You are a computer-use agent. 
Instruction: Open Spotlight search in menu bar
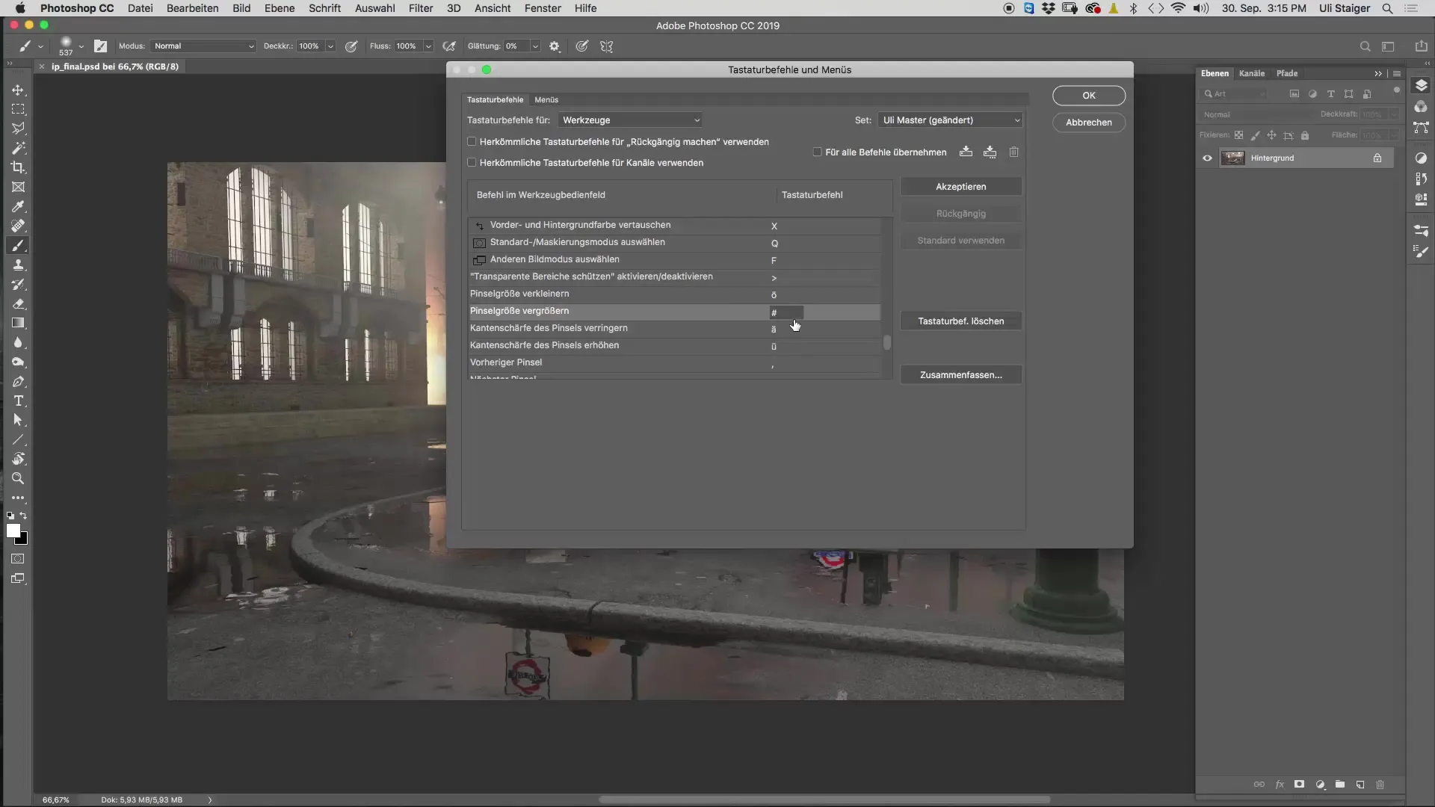1387,8
